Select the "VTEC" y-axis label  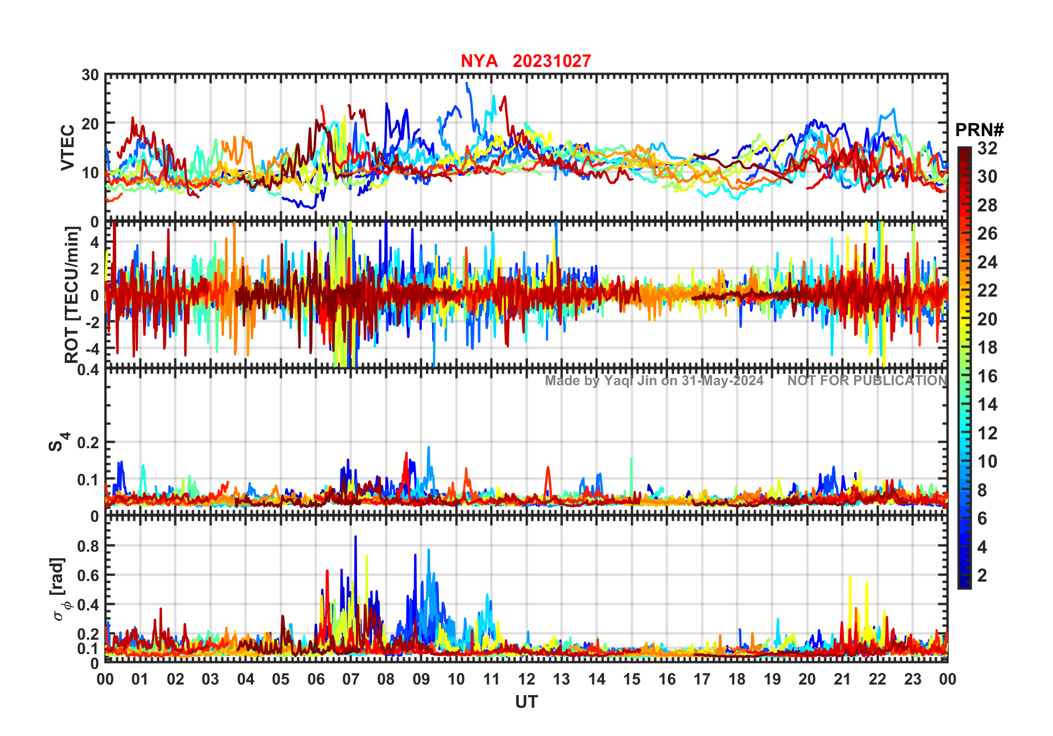click(68, 147)
